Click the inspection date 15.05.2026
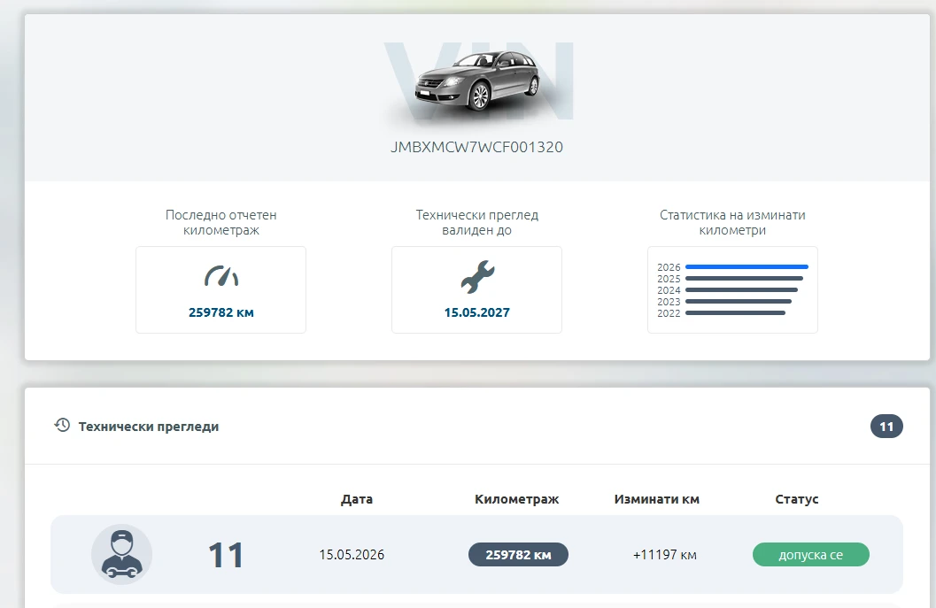936x608 pixels. coord(352,555)
